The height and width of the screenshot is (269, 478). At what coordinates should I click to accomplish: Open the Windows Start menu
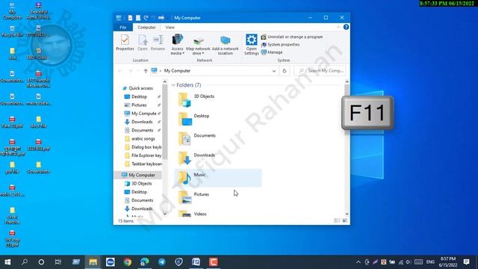tap(7, 262)
